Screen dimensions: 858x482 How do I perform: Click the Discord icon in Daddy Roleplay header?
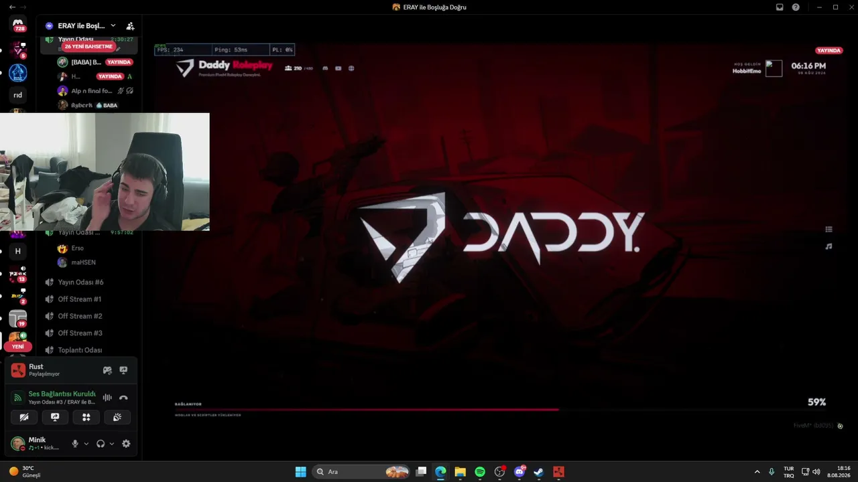click(x=325, y=68)
